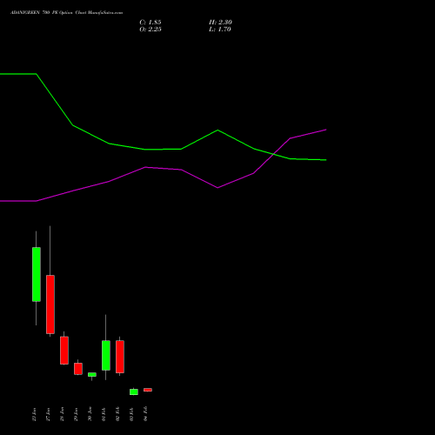
Task: Click the '04 Feb' date axis label
Action: pyautogui.click(x=145, y=414)
